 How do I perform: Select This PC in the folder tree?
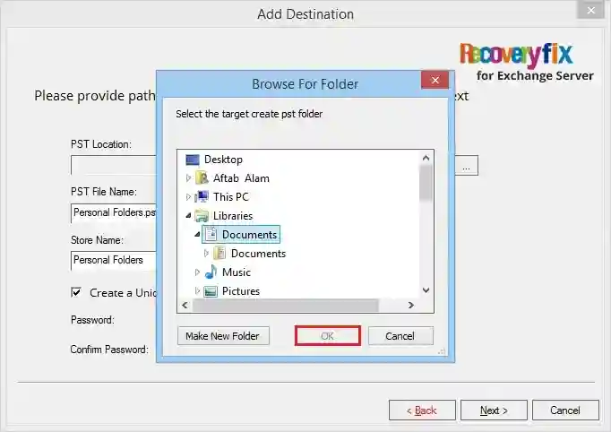230,197
